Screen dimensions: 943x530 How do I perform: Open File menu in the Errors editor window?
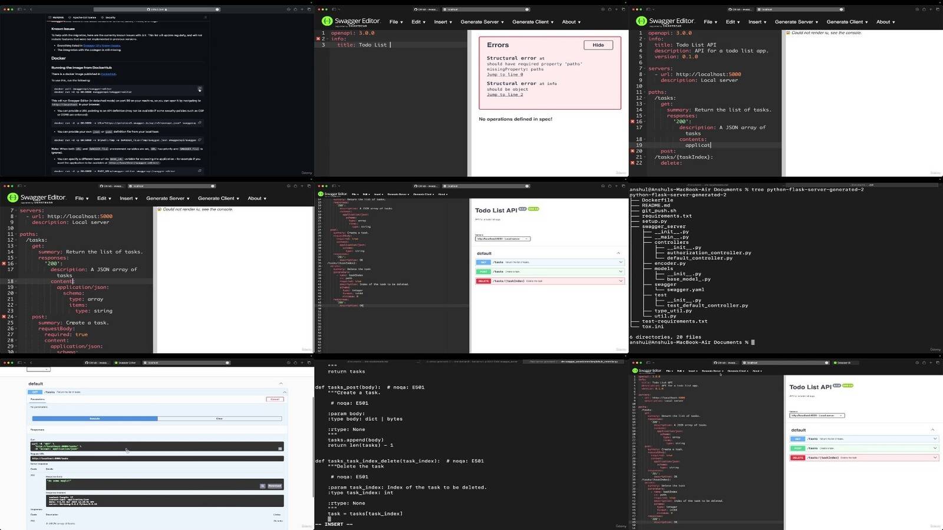pyautogui.click(x=396, y=22)
